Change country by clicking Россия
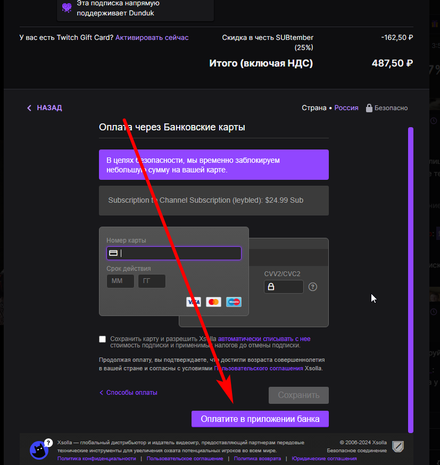Screen dimensions: 440x465 tap(346, 108)
